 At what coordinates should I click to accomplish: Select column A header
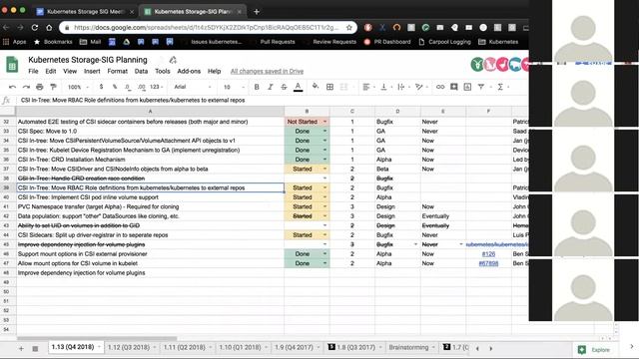(x=150, y=111)
